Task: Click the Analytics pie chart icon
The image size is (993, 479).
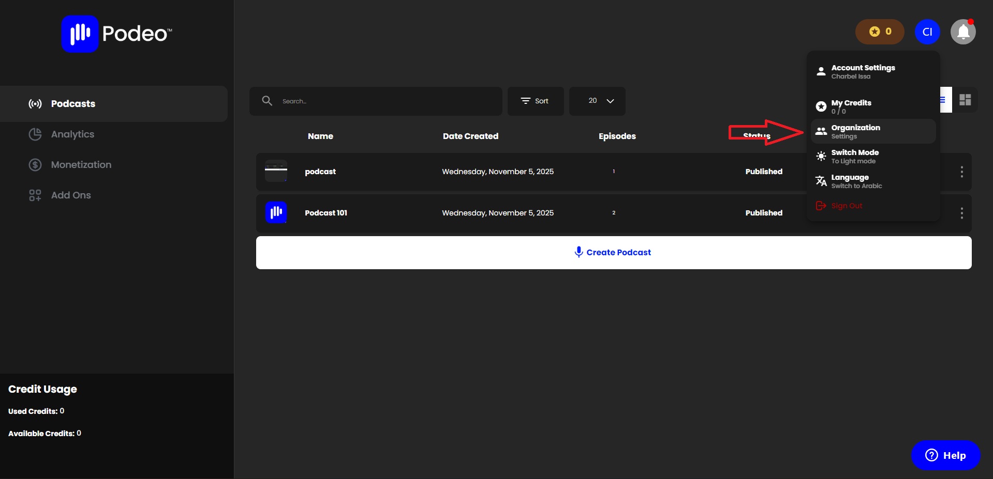Action: (35, 134)
